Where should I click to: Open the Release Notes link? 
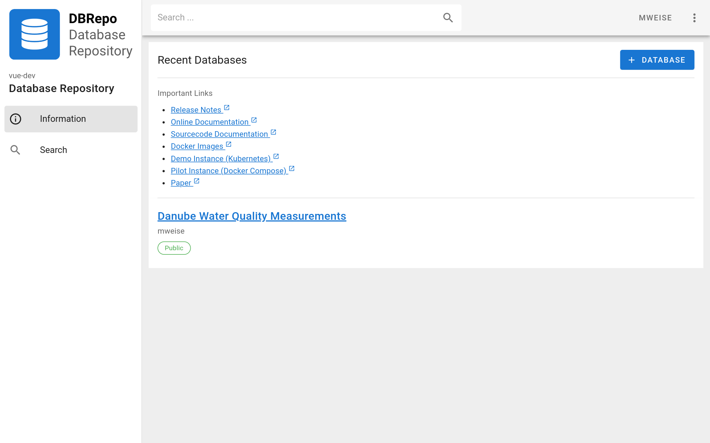[196, 110]
